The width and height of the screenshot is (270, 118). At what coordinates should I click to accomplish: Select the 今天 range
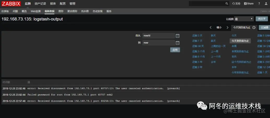(x=234, y=36)
